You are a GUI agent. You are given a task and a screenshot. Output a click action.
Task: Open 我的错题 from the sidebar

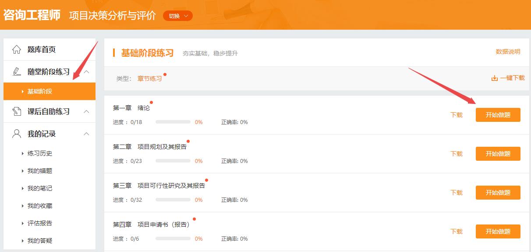[x=40, y=171]
